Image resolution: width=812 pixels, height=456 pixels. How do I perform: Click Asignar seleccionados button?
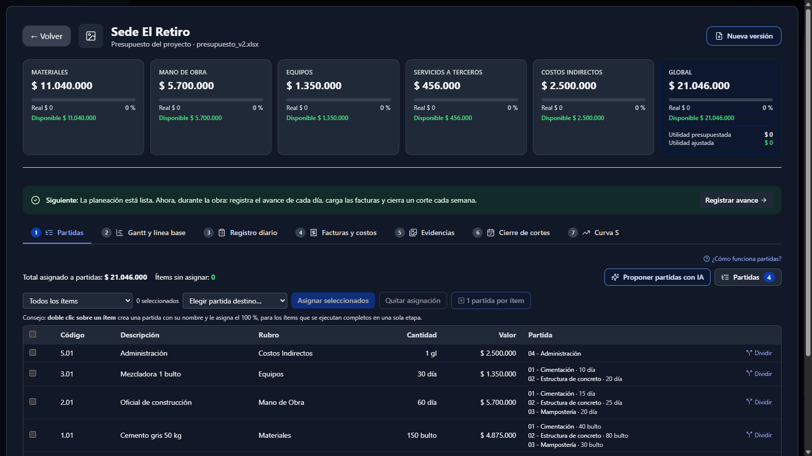[x=333, y=300]
